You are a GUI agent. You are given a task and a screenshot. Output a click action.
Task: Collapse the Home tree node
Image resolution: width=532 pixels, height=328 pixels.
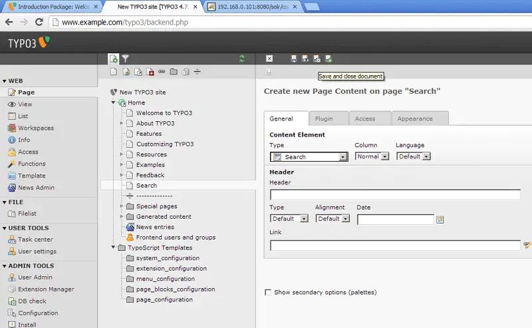113,102
